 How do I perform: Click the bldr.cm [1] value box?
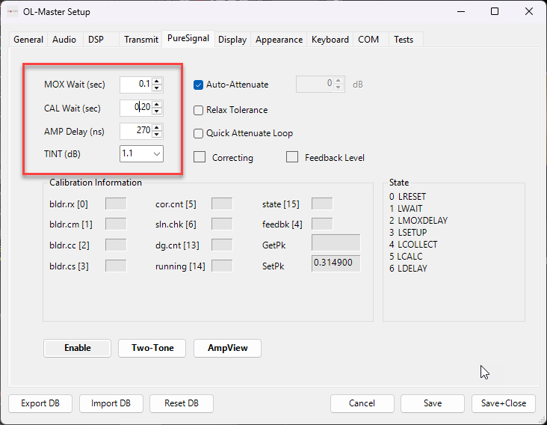(x=116, y=224)
